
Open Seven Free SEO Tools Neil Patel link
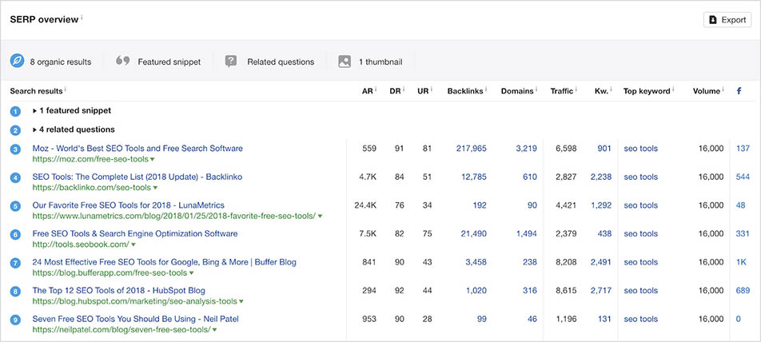click(135, 319)
